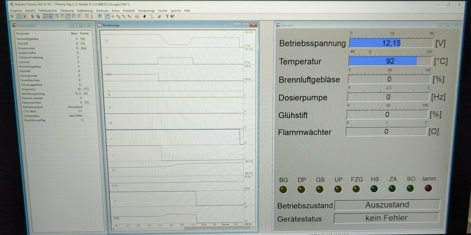
Task: Click the red Flamm status LED
Action: (x=428, y=188)
